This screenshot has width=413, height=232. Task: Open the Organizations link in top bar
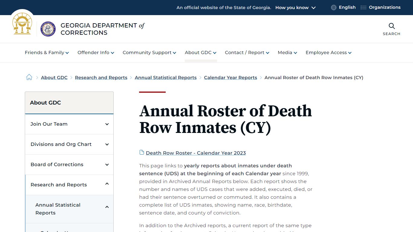385,7
